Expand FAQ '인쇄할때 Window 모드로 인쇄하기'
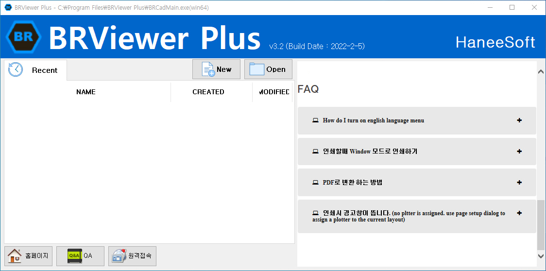 (417, 152)
